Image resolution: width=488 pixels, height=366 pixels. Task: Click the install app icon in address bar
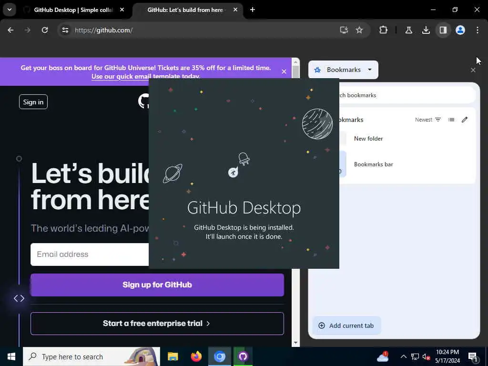click(x=344, y=30)
